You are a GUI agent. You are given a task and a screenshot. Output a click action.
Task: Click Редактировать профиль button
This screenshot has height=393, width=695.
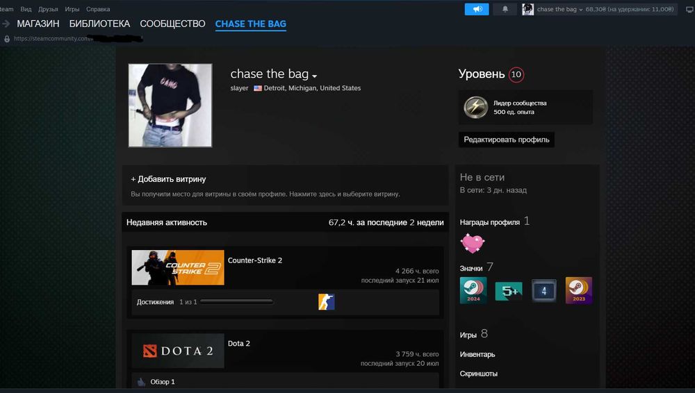coord(506,140)
